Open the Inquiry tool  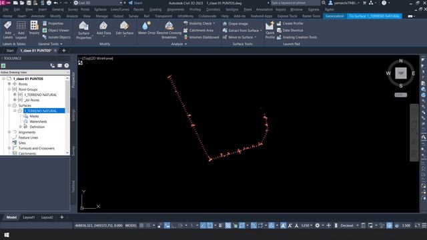[34, 28]
